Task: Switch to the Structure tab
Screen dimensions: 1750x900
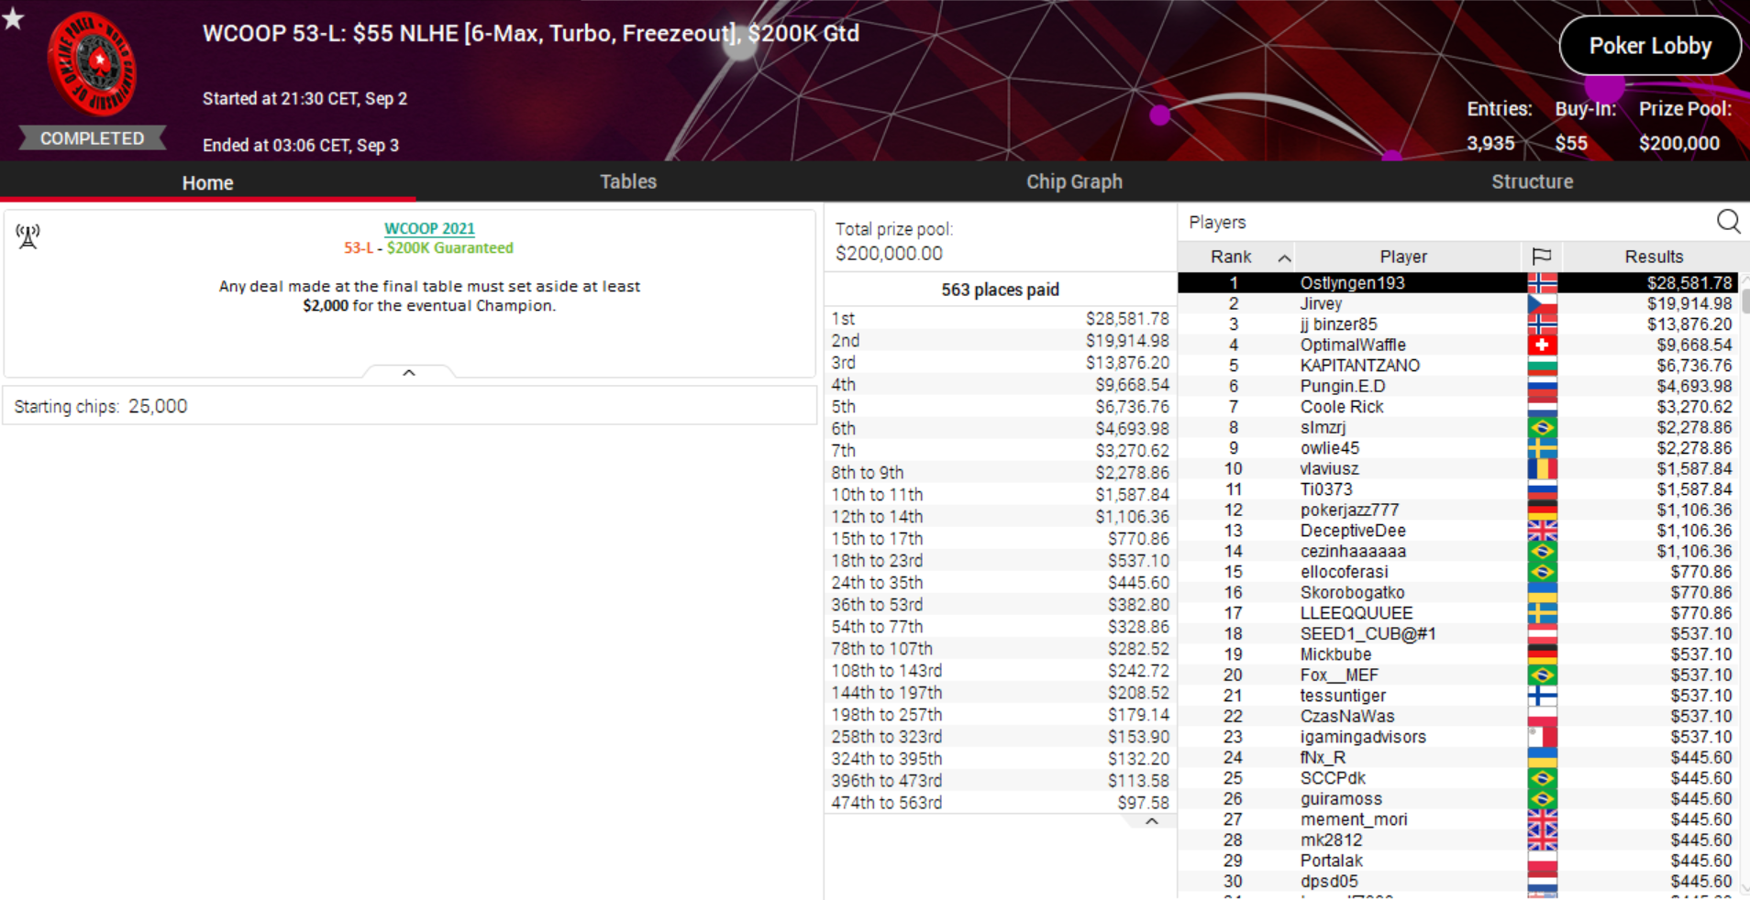Action: 1532,181
